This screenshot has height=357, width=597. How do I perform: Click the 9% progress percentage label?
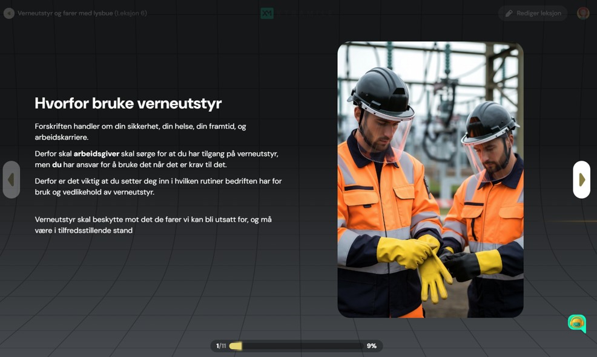coord(371,346)
